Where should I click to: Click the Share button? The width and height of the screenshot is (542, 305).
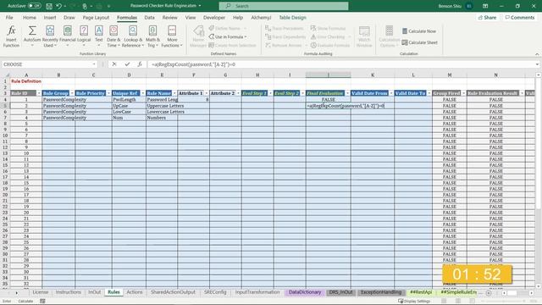(487, 17)
